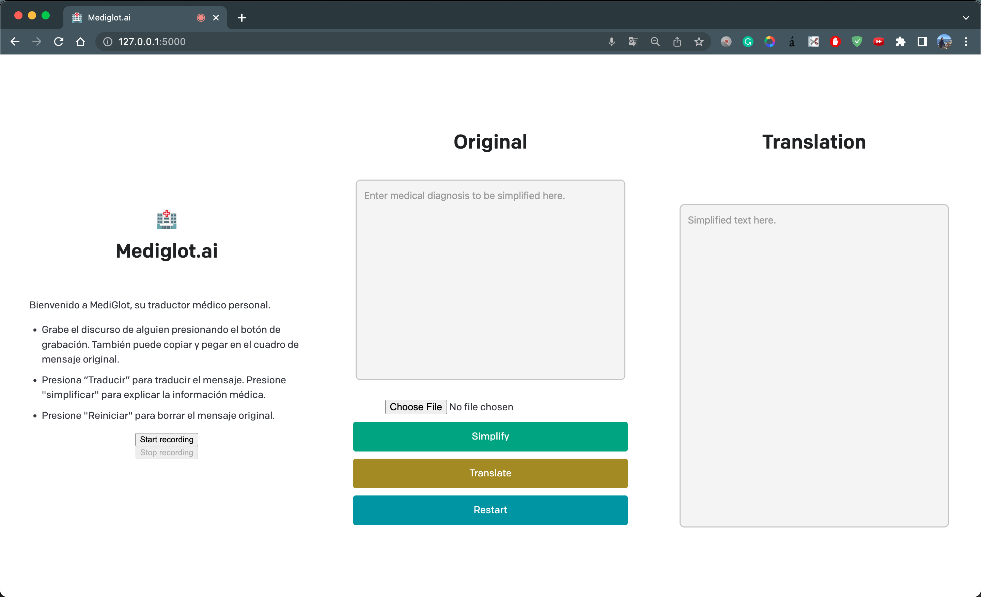Screen dimensions: 981x597
Task: Click Choose File upload button
Action: click(415, 407)
